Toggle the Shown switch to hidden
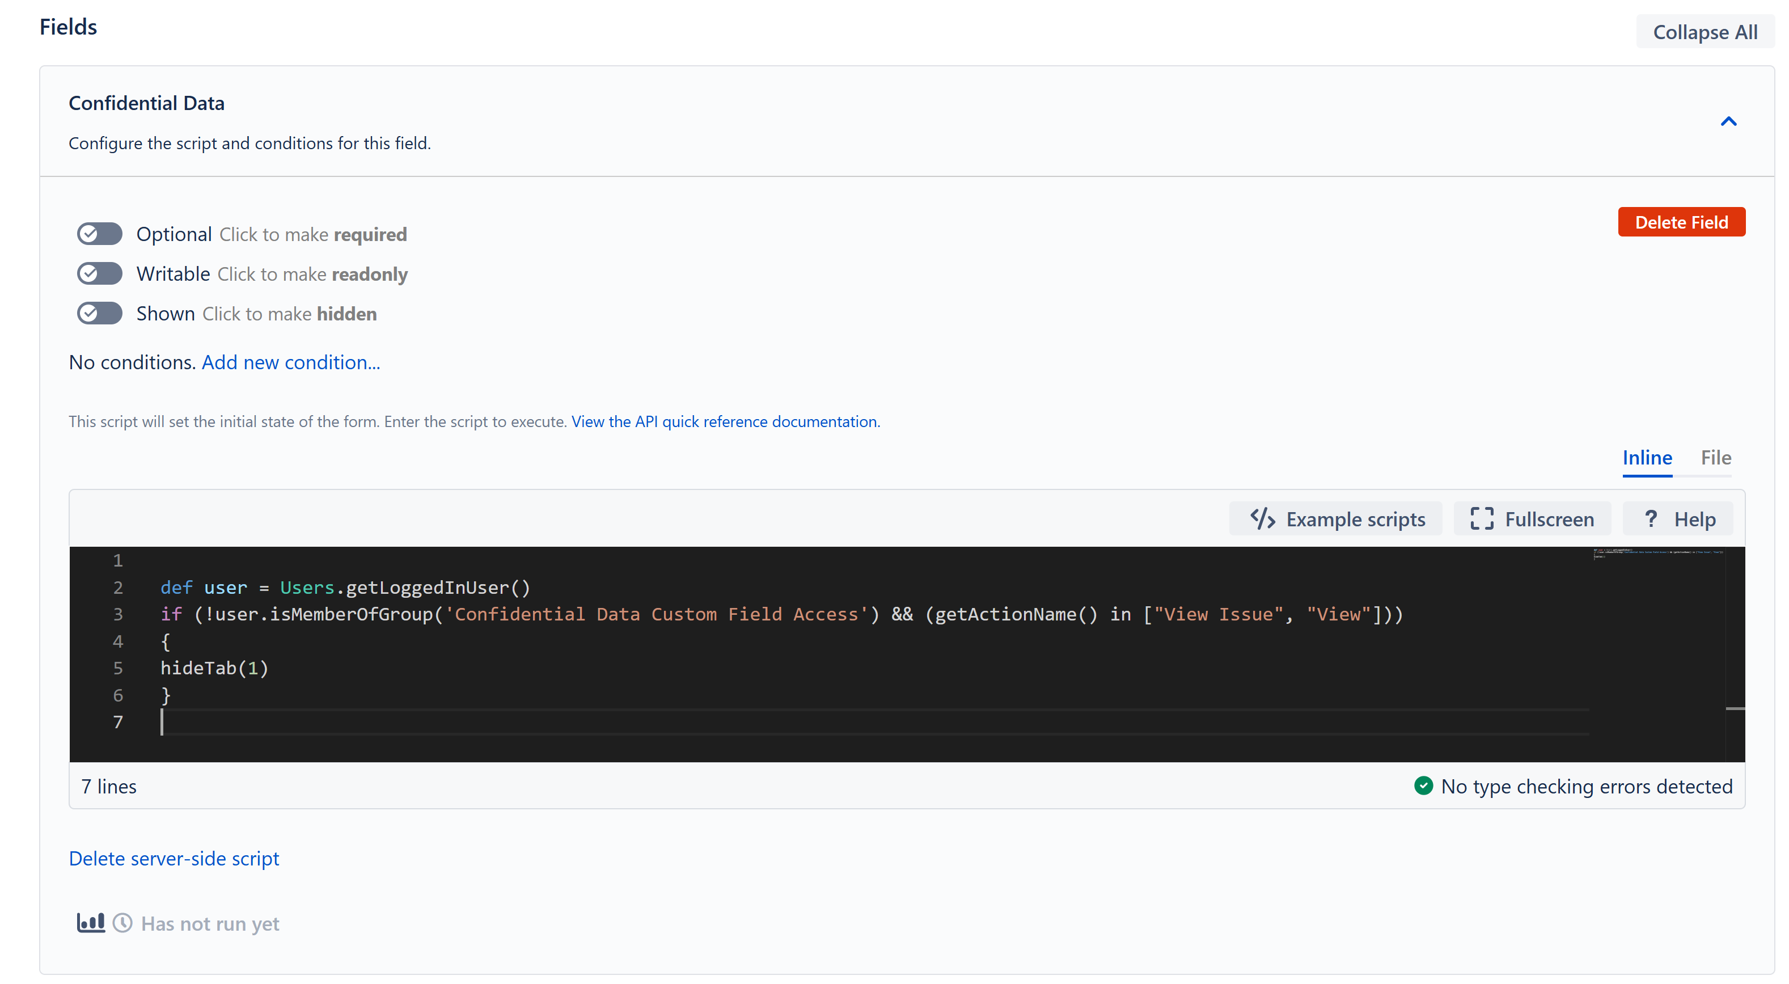 (x=99, y=313)
